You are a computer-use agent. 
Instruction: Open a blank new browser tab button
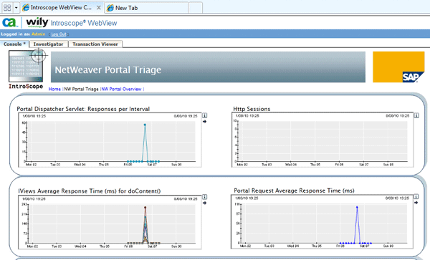click(x=196, y=8)
